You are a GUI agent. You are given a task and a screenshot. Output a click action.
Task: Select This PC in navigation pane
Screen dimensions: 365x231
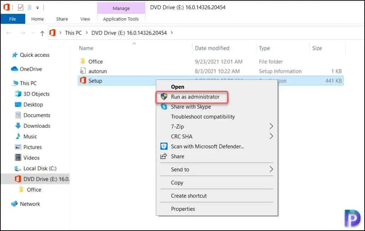tap(28, 83)
